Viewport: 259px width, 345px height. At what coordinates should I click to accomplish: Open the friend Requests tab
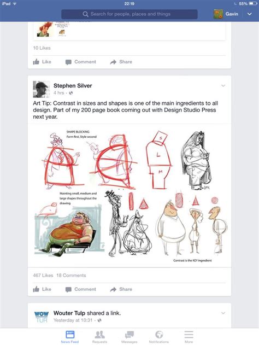(x=99, y=337)
